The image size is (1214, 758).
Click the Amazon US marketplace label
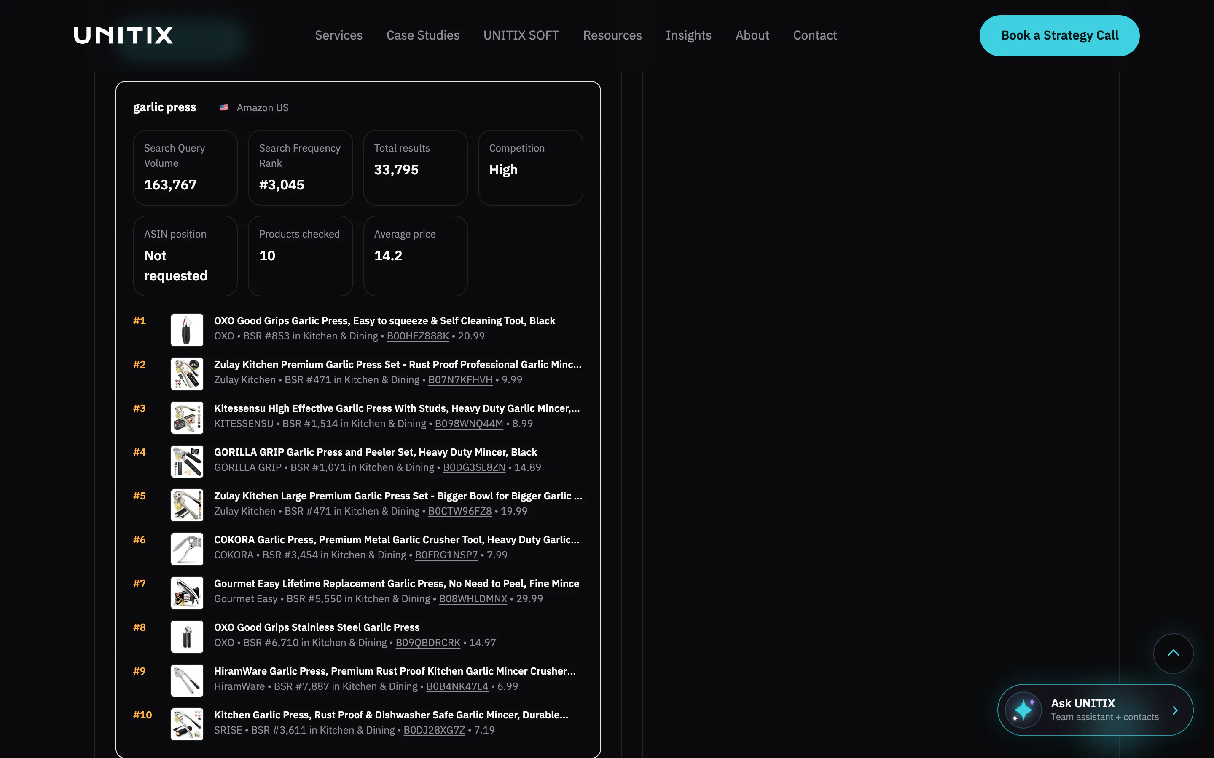coord(262,107)
